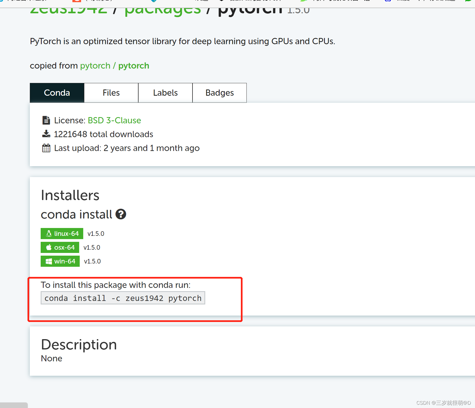Screen dimensions: 475x408
Task: Click v1.5.0 next to win-64
Action: 92,261
